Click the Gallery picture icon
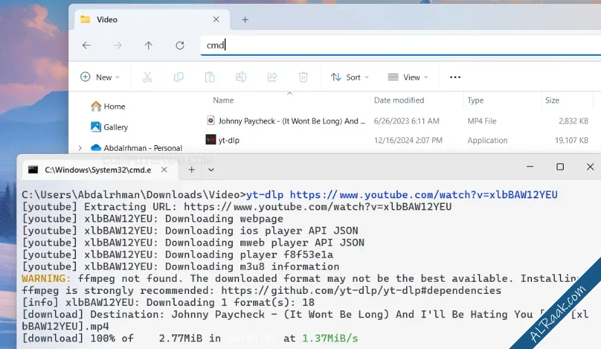 96,127
